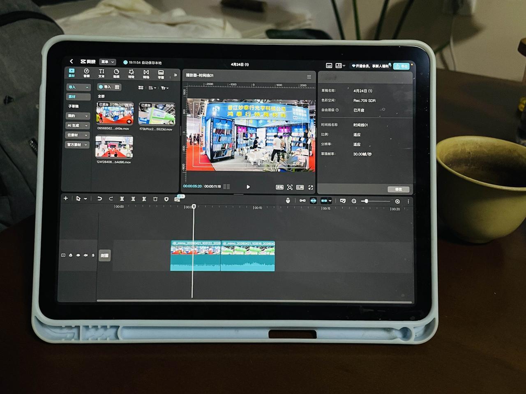Click the 导出 export button
The height and width of the screenshot is (394, 526).
click(x=401, y=66)
